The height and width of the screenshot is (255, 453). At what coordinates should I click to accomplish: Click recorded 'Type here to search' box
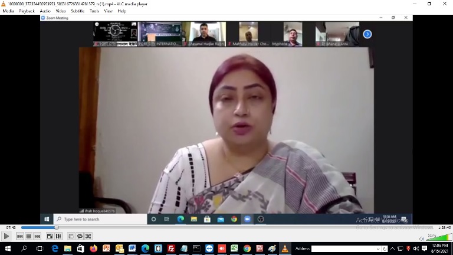pyautogui.click(x=100, y=219)
